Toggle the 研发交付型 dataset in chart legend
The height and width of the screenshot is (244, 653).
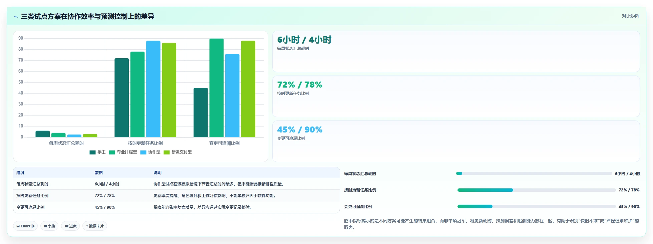coord(178,152)
